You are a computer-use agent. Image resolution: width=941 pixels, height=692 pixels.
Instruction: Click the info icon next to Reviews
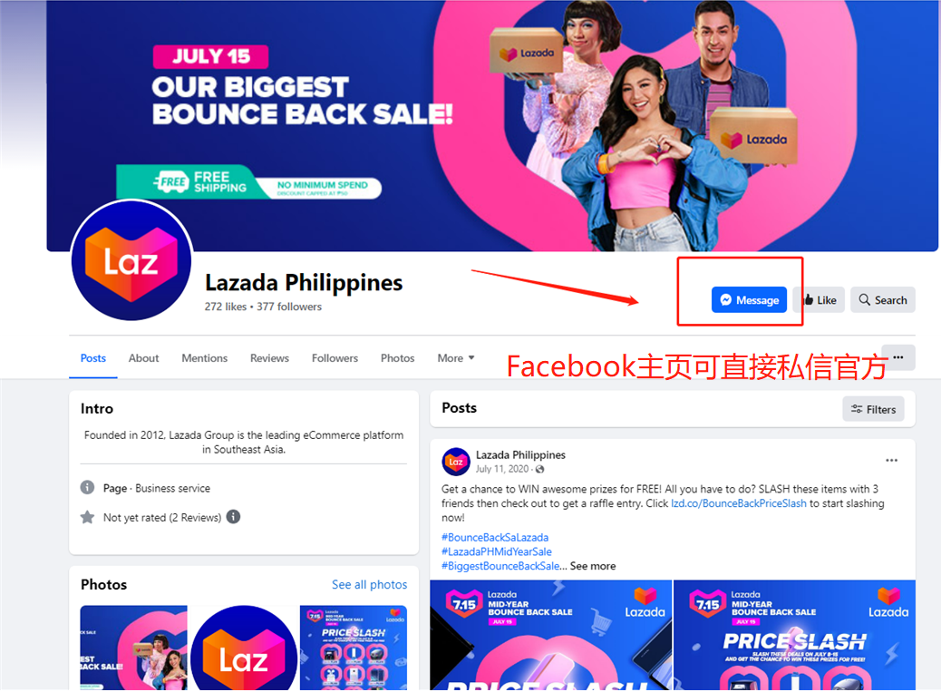[x=234, y=517]
